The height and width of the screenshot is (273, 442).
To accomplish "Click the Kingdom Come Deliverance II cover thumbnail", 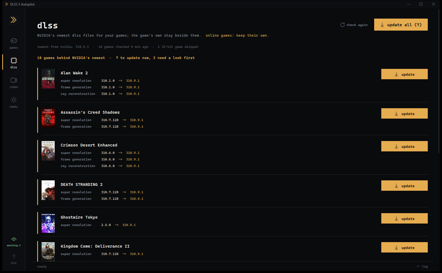I will 48,252.
